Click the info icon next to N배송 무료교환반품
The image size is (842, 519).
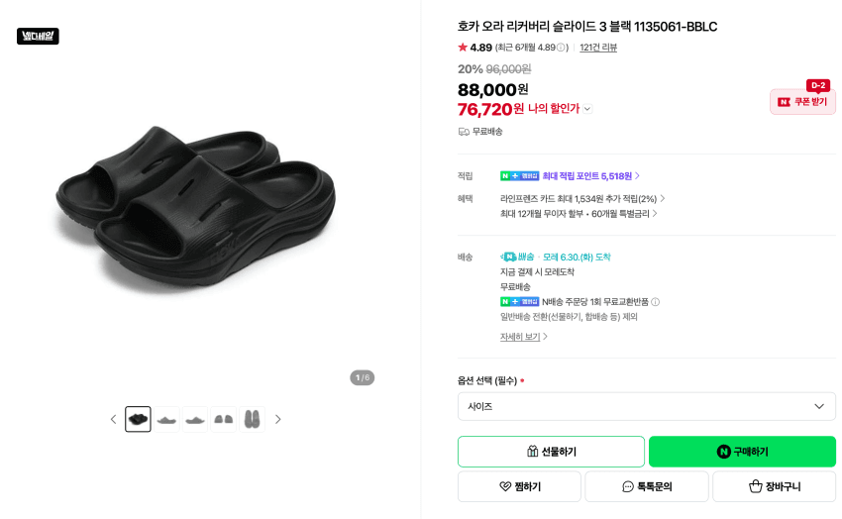(655, 302)
